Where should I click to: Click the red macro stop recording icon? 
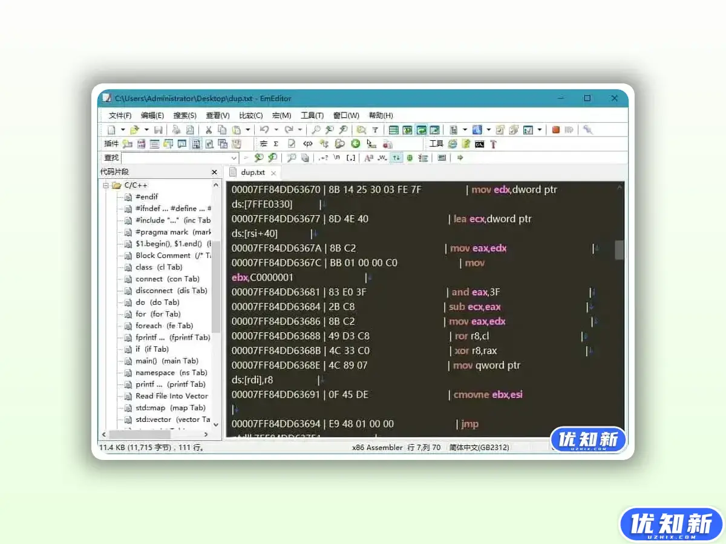[555, 130]
